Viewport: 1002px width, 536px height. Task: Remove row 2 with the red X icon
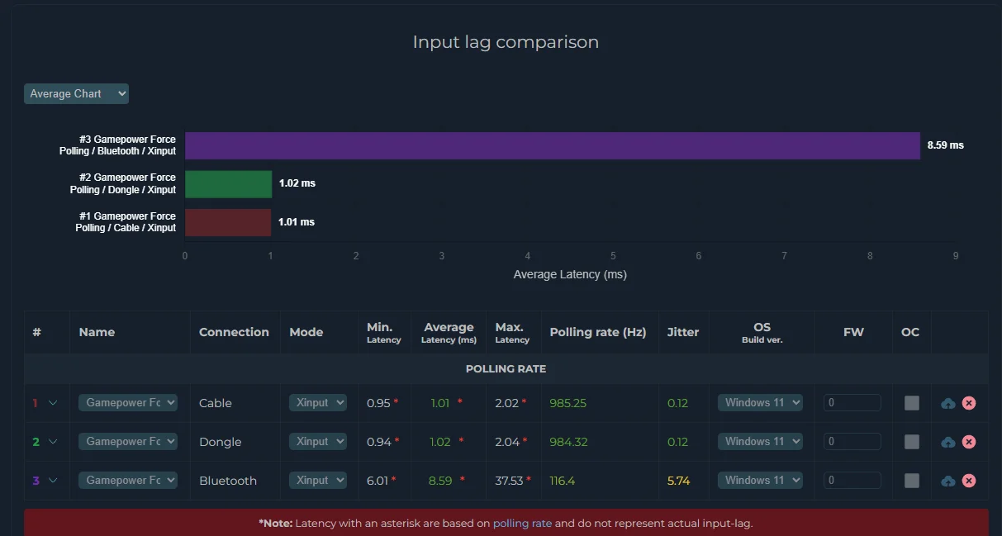(969, 442)
